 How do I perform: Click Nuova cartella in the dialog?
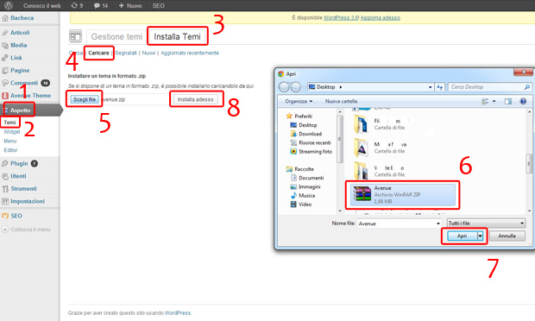(x=341, y=101)
